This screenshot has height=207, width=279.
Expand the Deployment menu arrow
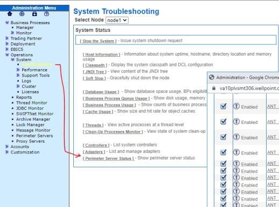click(7, 44)
